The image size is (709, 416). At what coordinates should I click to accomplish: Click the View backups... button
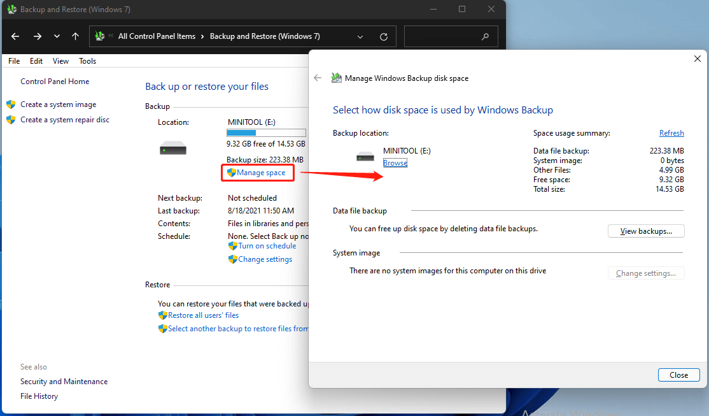tap(646, 231)
